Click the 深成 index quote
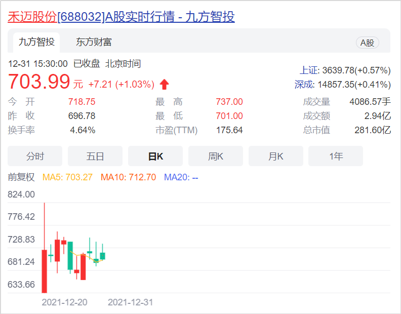 pos(342,85)
